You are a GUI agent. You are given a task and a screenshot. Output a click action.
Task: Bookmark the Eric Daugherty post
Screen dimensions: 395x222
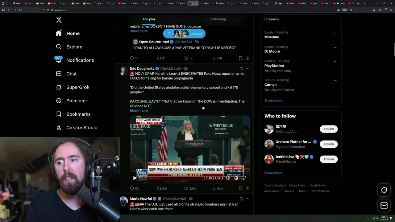coord(240,188)
